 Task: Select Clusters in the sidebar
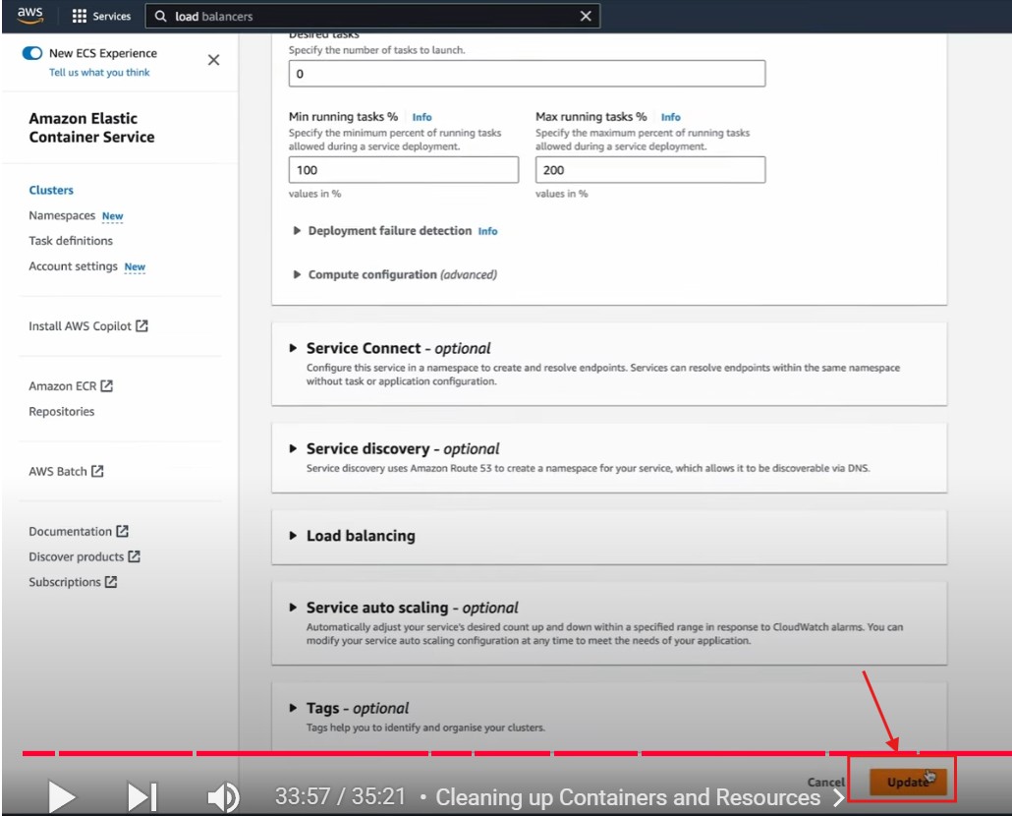tap(51, 191)
